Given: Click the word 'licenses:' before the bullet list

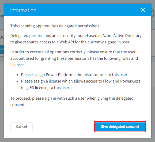Looking at the screenshot, I should (18, 65).
